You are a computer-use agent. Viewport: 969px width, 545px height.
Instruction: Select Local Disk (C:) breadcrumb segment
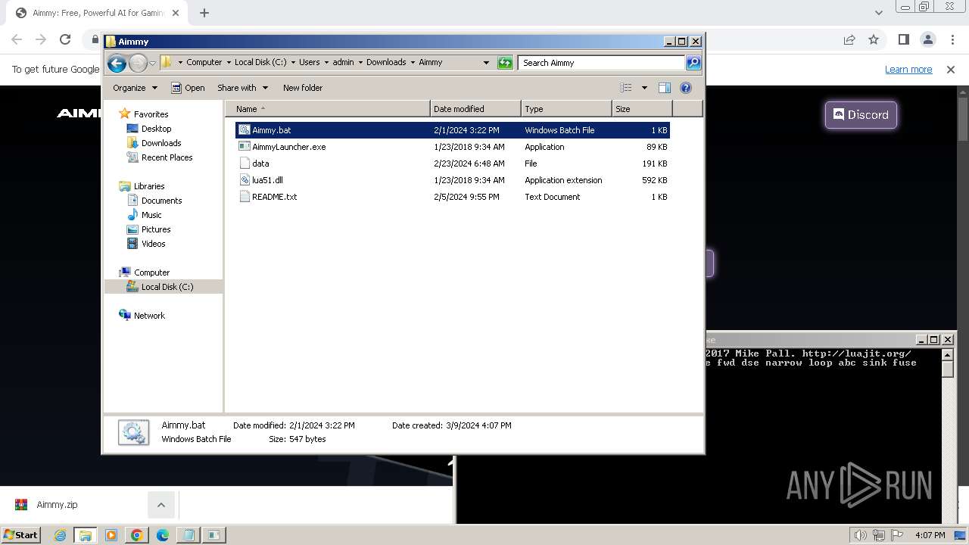(x=260, y=63)
